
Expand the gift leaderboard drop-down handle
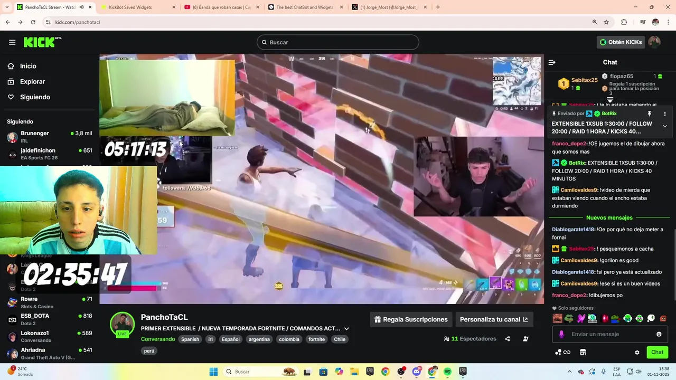pyautogui.click(x=610, y=100)
